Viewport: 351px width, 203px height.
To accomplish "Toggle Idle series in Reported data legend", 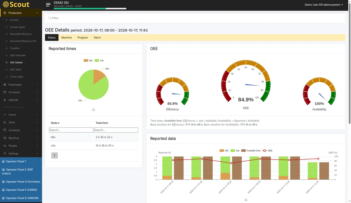I will [x=224, y=150].
